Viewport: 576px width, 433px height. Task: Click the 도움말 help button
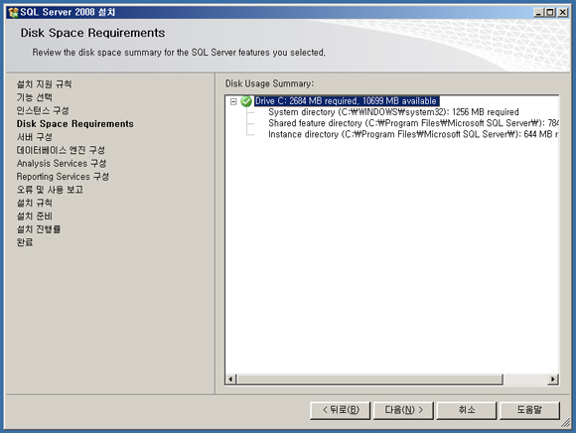click(529, 410)
